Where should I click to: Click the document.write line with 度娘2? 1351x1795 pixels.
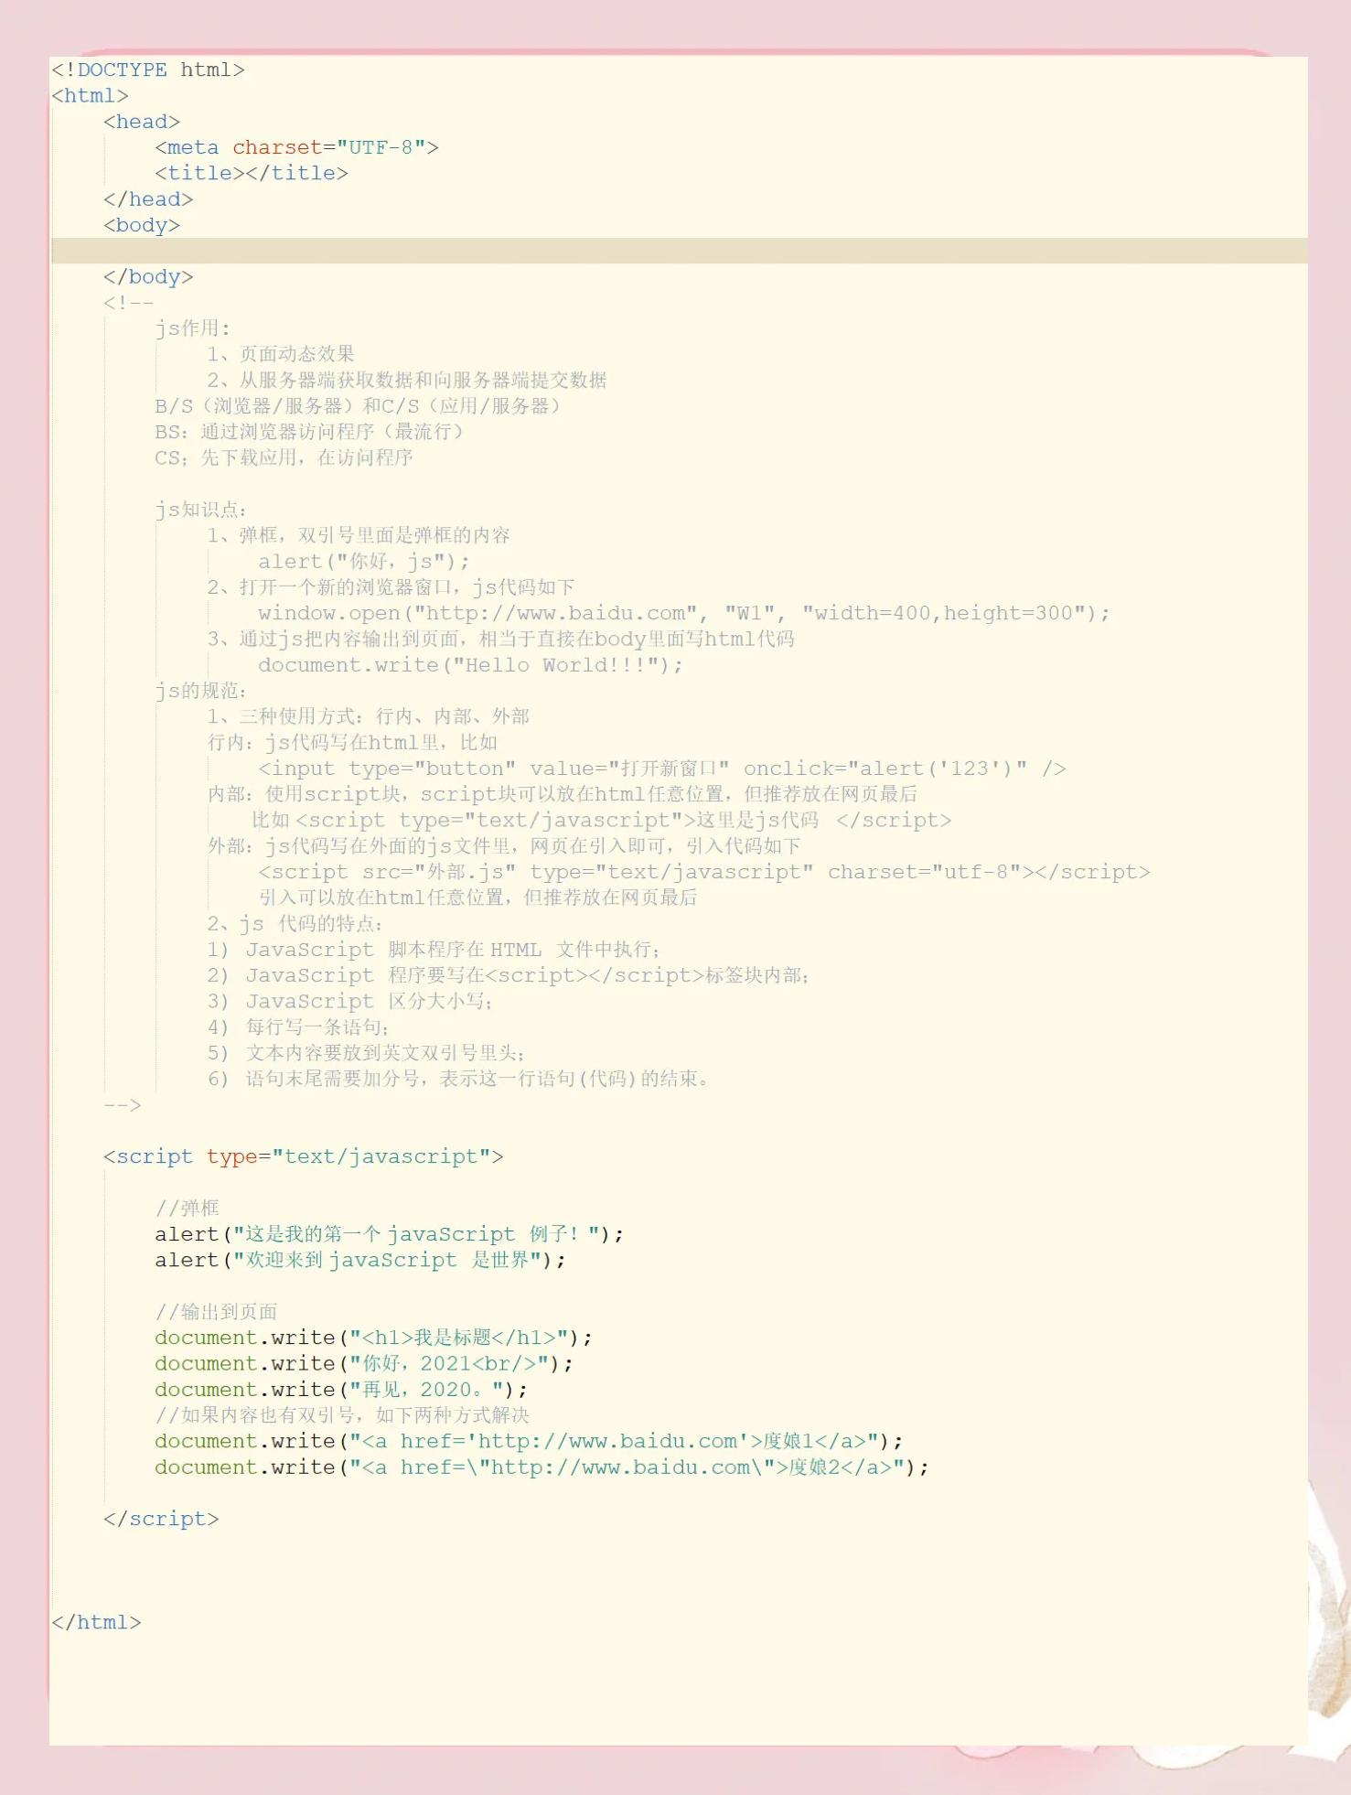click(541, 1467)
